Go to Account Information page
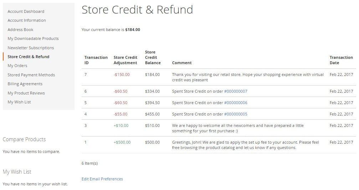Image resolution: width=359 pixels, height=190 pixels. 26,20
